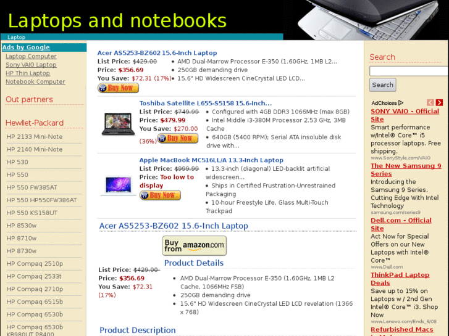Open the HP Thin Laptop ad link
The height and width of the screenshot is (336, 449).
coord(28,73)
